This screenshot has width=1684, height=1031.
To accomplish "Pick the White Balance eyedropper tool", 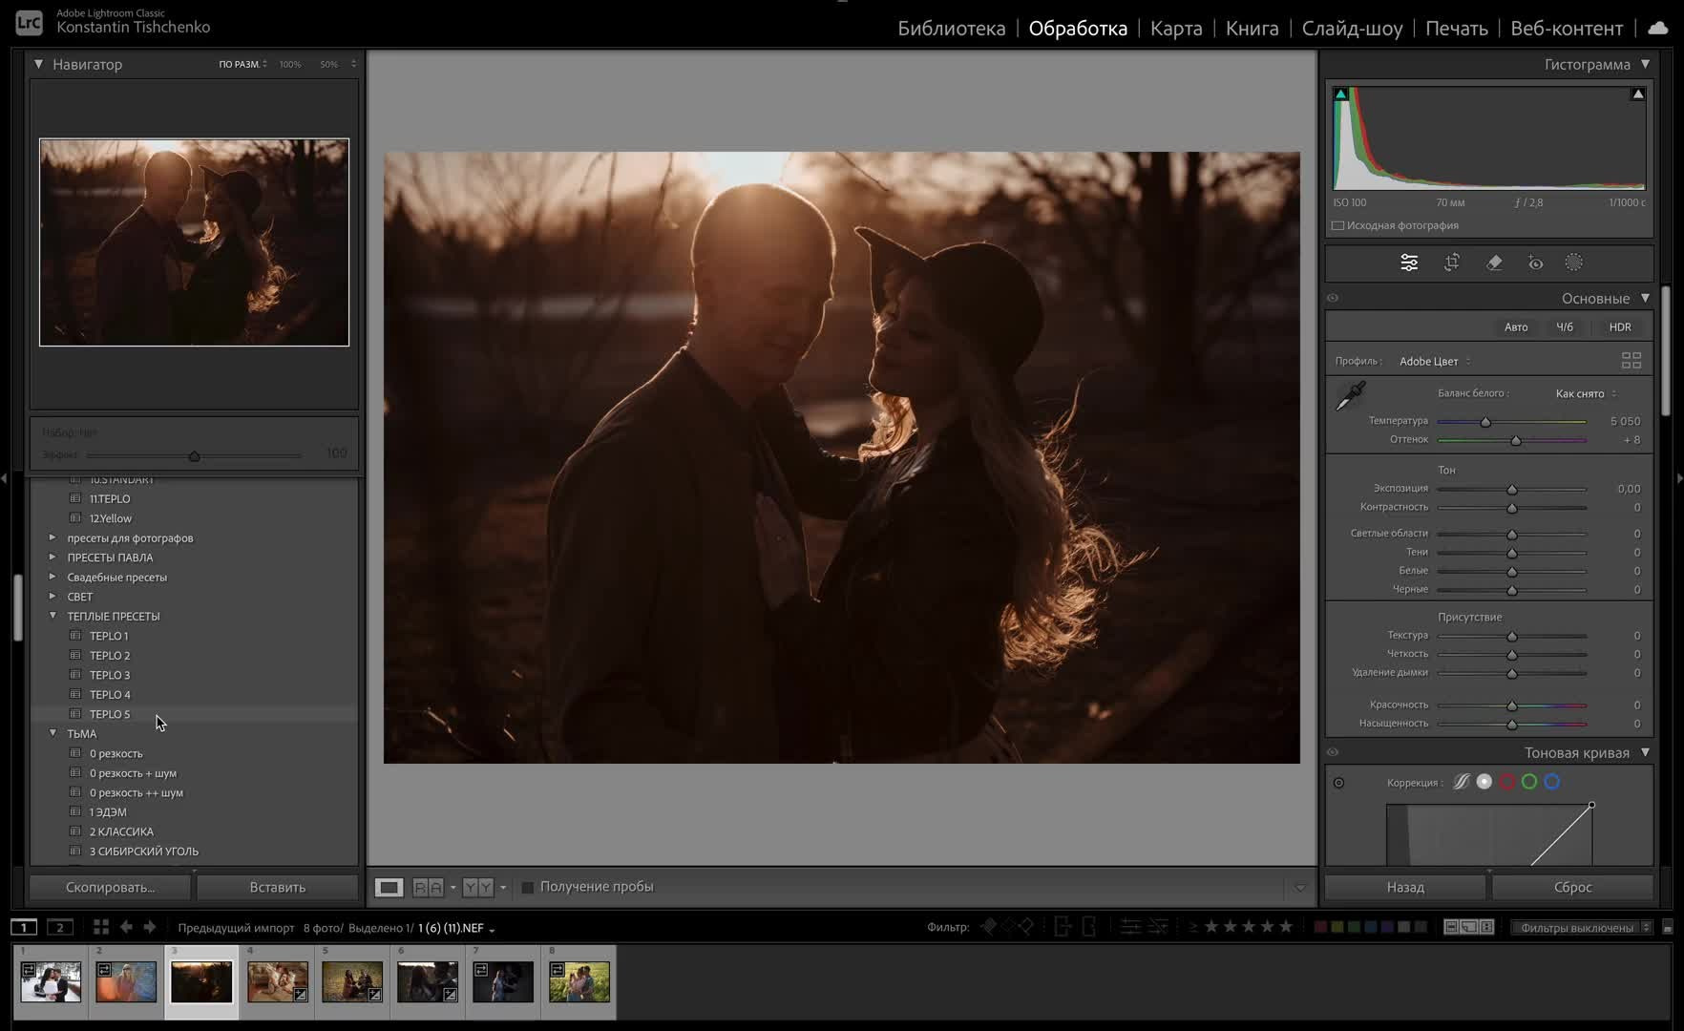I will point(1350,395).
